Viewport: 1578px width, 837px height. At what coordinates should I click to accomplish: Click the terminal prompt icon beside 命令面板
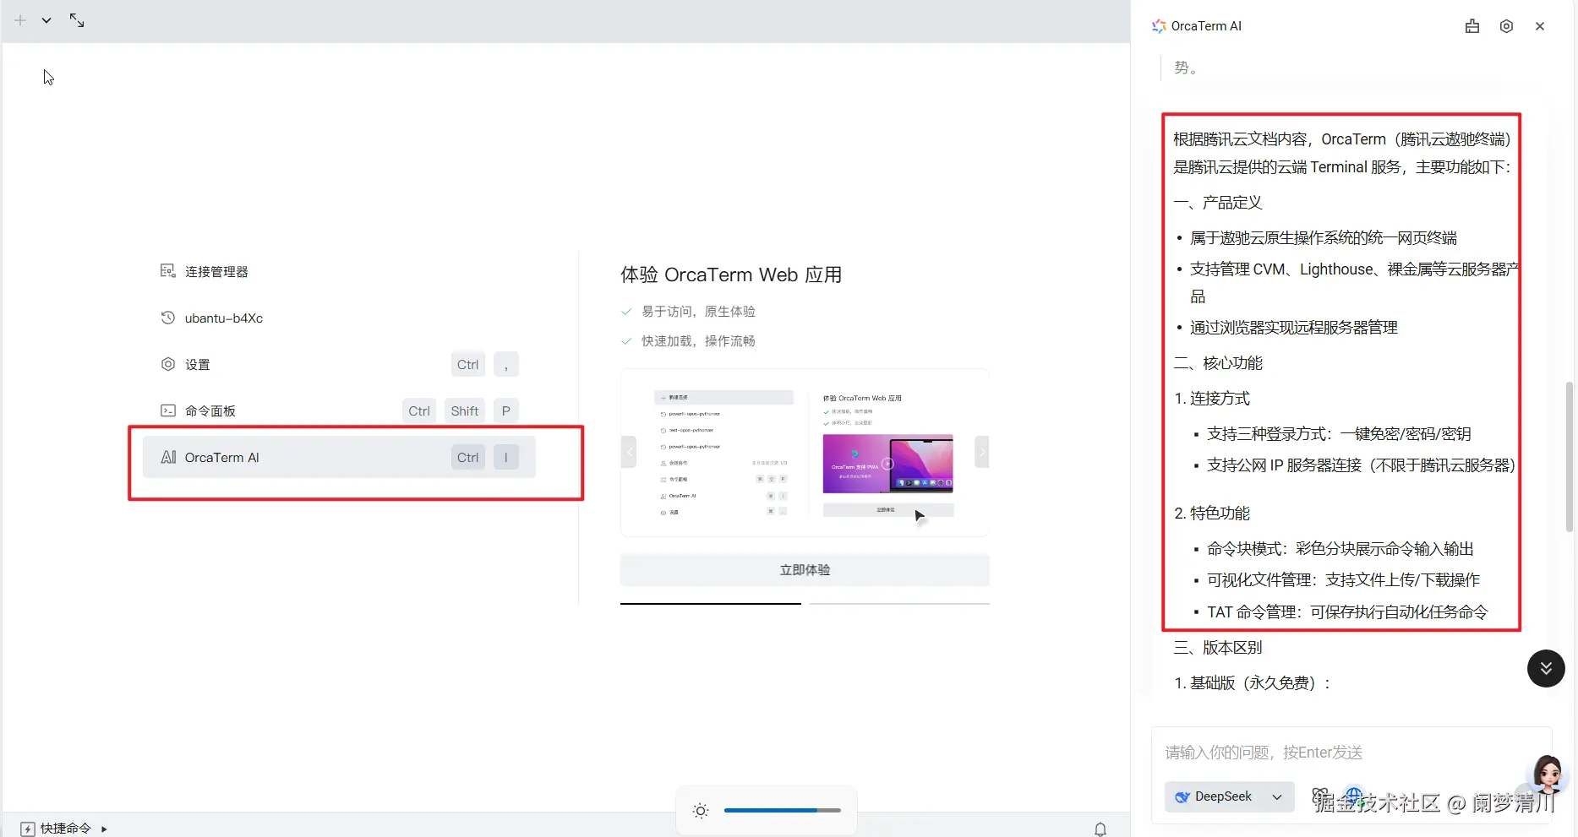168,410
